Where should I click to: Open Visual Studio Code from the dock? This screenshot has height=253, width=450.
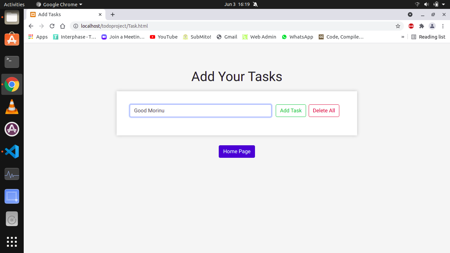[12, 152]
